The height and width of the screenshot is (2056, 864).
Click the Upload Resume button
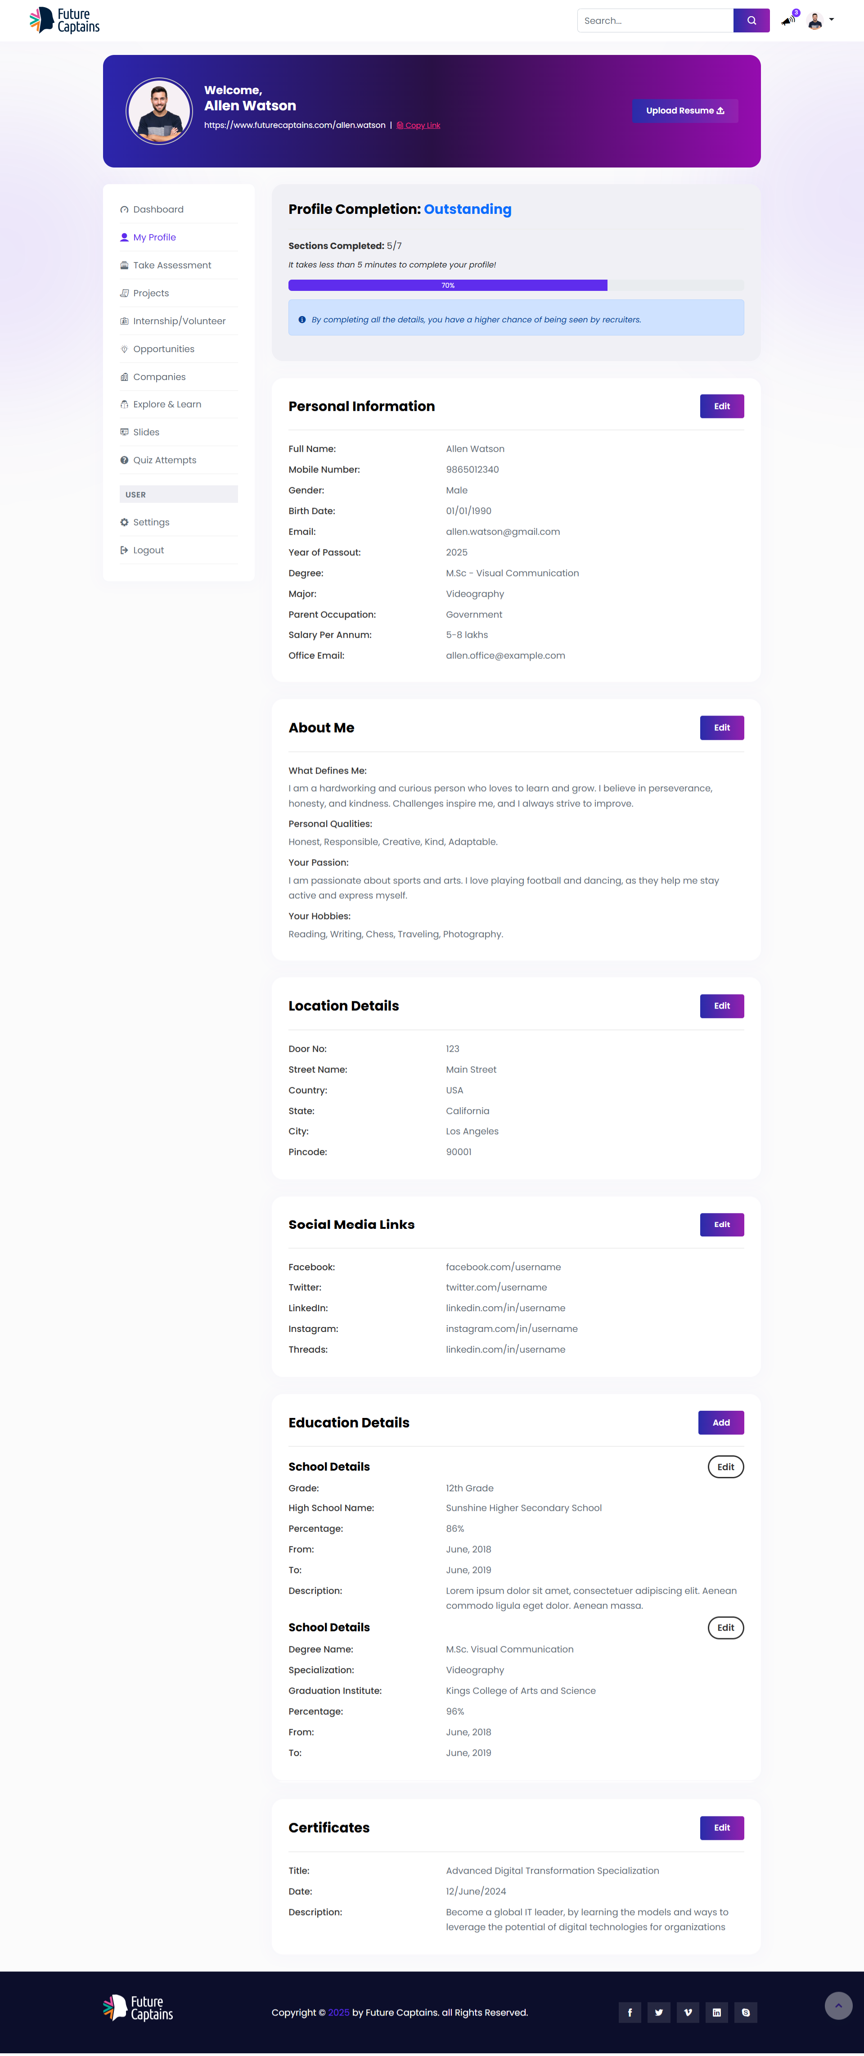(x=684, y=111)
